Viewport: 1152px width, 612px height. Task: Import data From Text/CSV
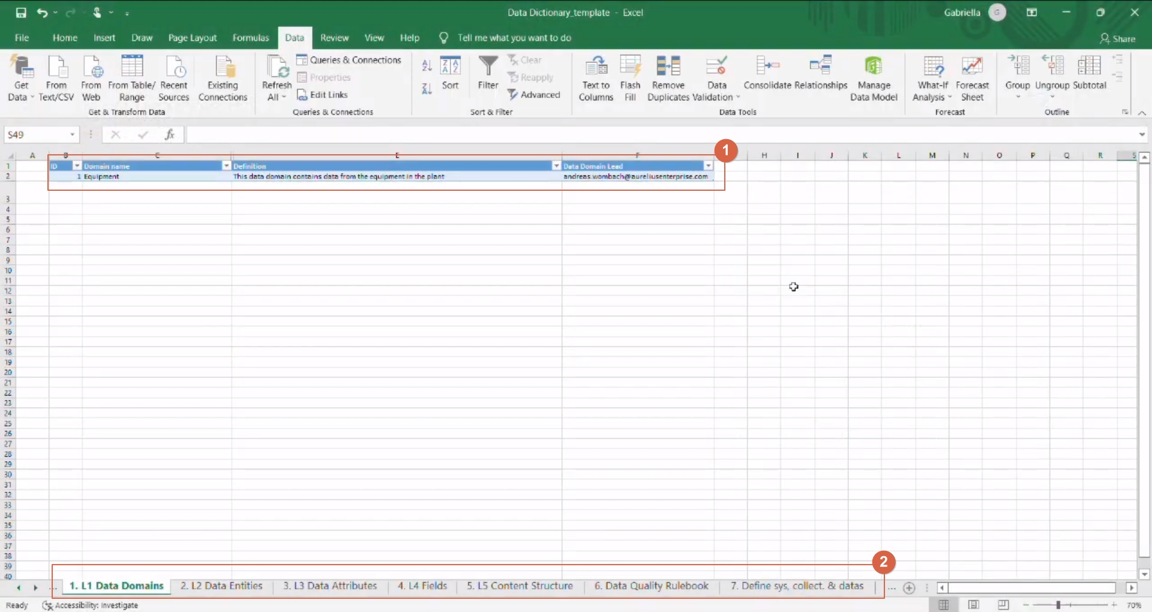point(56,79)
